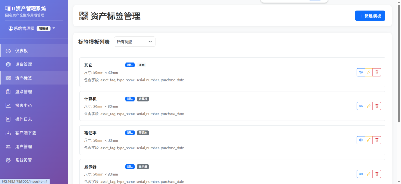The image size is (401, 184).
Task: Click the user avatar icon beside 系统管理员
Action: click(x=11, y=29)
